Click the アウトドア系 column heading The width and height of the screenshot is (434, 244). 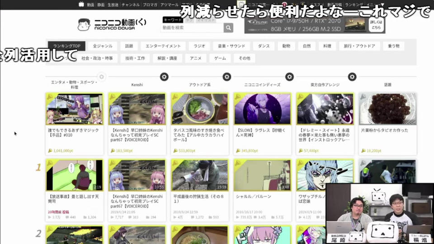click(x=200, y=84)
